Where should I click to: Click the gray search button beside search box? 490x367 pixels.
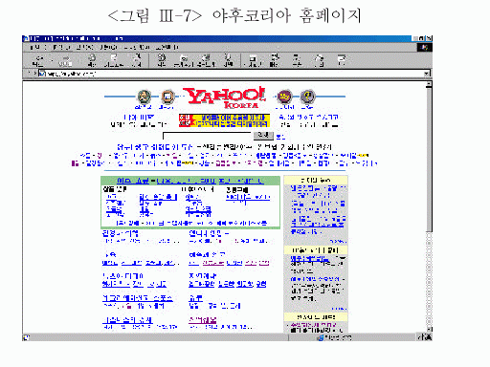[x=263, y=135]
